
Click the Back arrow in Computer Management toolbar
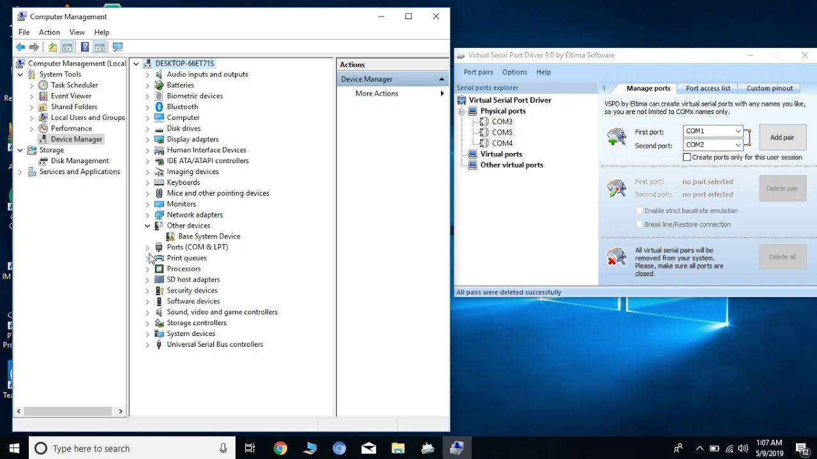click(20, 47)
